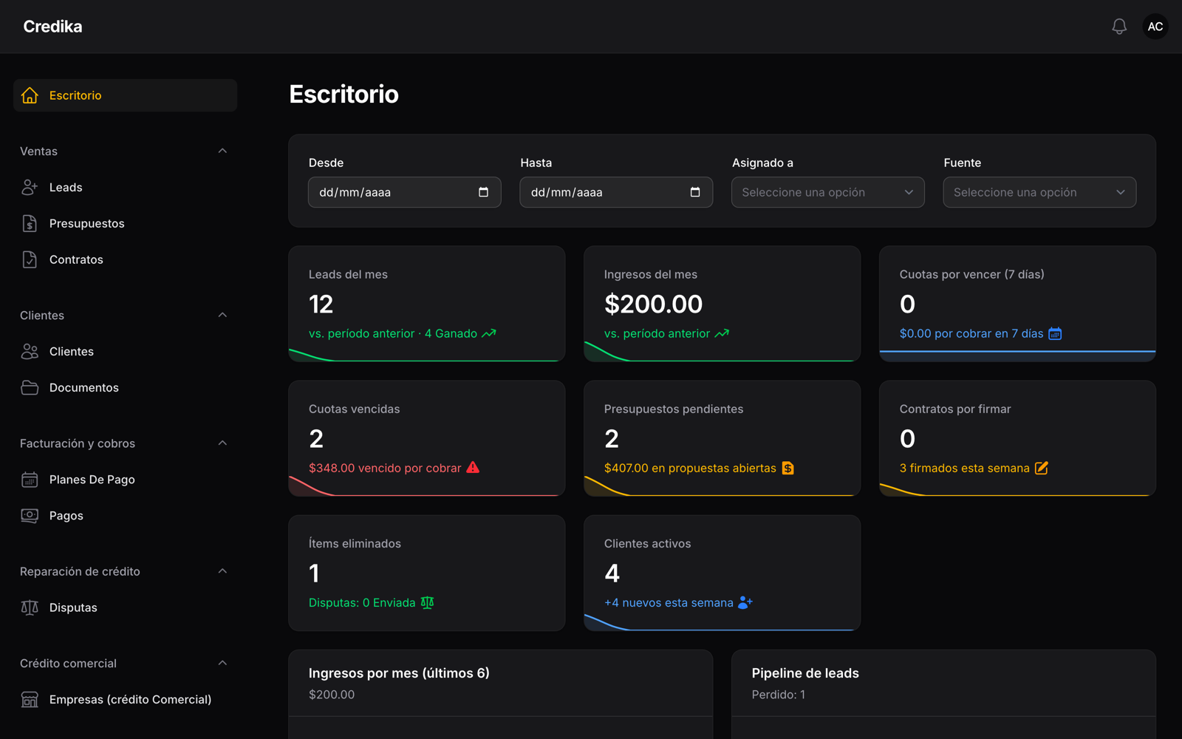The image size is (1182, 739).
Task: Click 'vs. período anterior · 4 Ganado' text
Action: [x=393, y=333]
